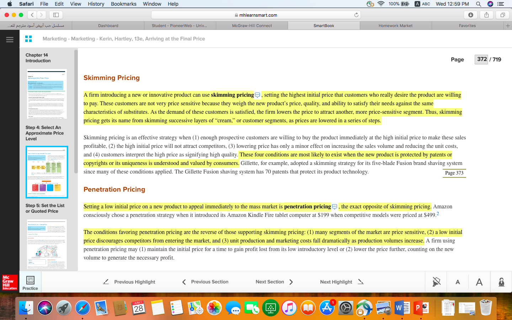Switch to the Dashboard tab
This screenshot has height=320, width=512.
pos(108,26)
